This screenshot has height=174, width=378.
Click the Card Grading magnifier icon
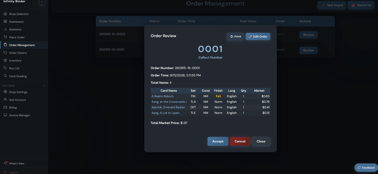tap(5, 76)
